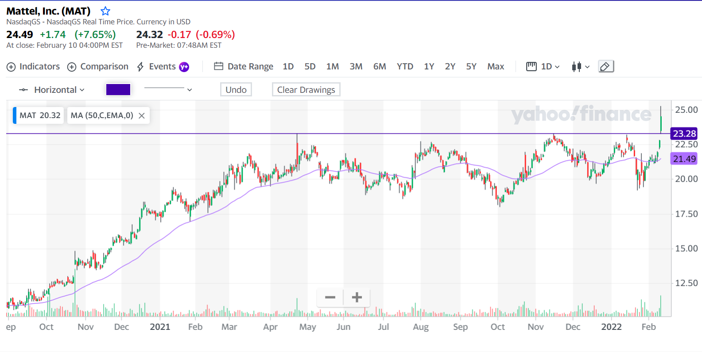This screenshot has height=352, width=702.
Task: Click the 21.49 moving average price tag
Action: pos(684,159)
